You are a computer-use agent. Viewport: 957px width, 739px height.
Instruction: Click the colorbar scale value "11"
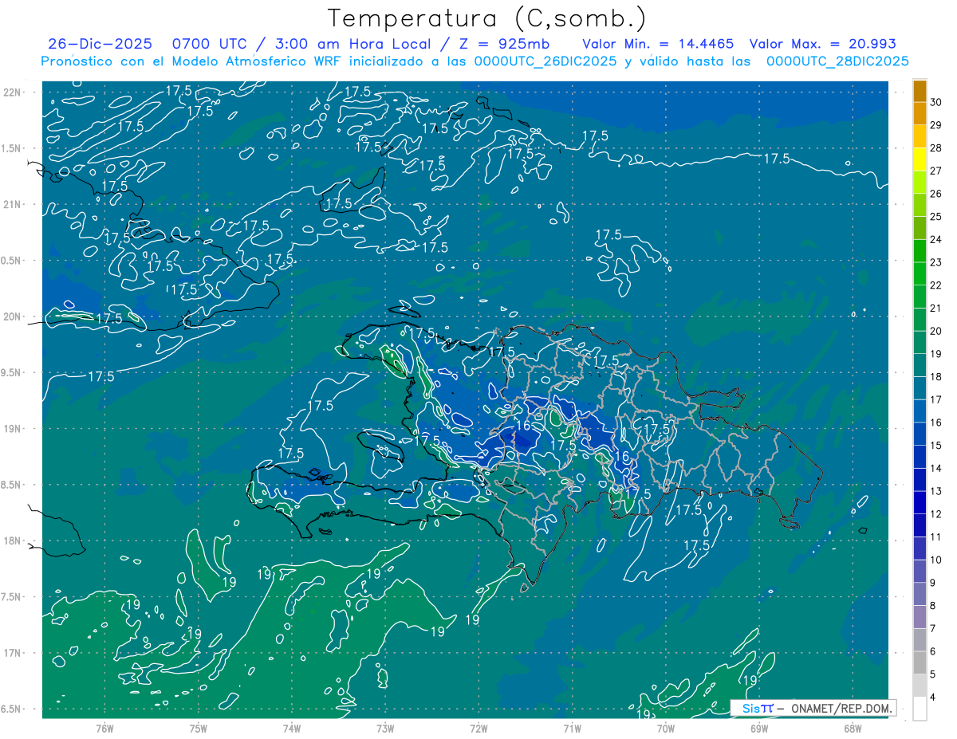point(936,537)
